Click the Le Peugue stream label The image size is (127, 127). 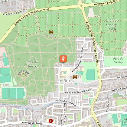click(x=23, y=108)
